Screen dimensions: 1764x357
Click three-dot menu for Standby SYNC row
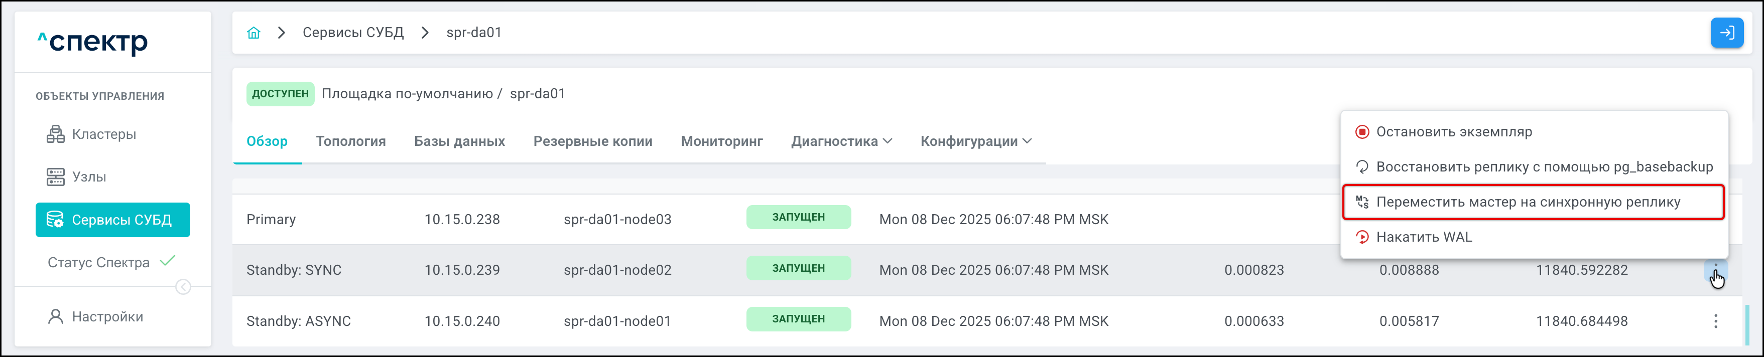pos(1715,270)
